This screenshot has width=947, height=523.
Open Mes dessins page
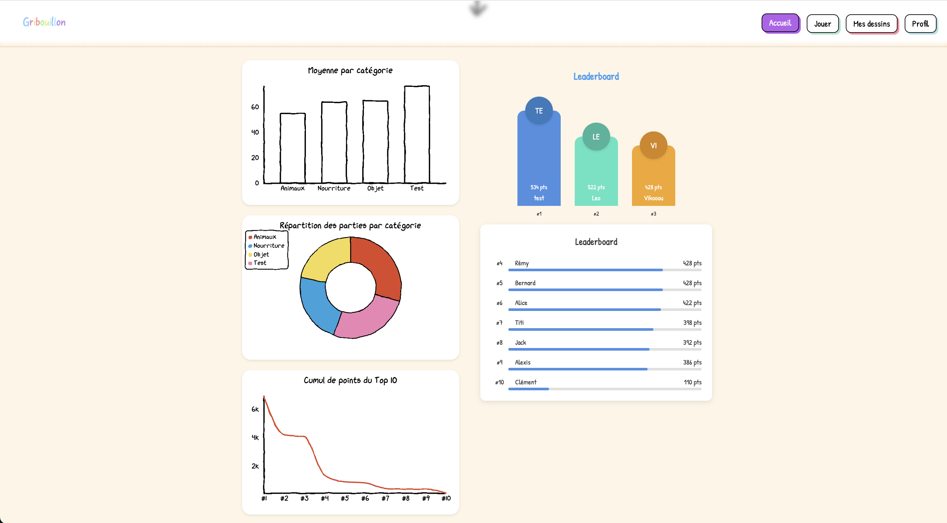pos(871,24)
